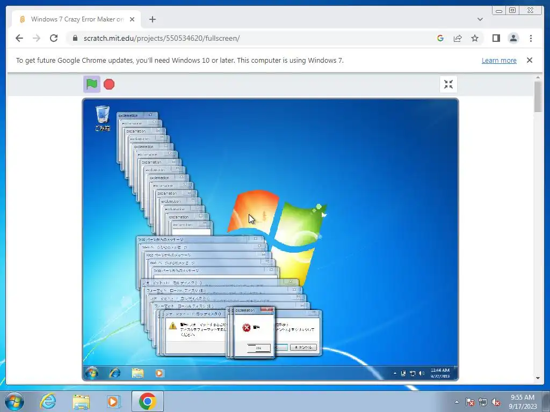Expand the tab search chevron

pyautogui.click(x=480, y=19)
